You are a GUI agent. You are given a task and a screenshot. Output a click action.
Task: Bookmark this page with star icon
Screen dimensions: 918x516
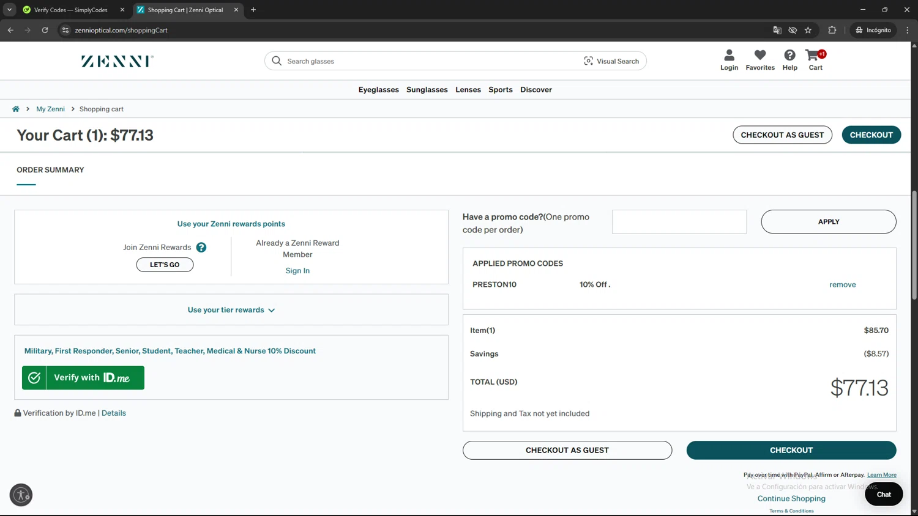pos(808,30)
